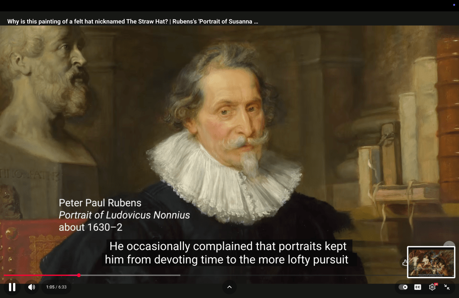Toggle the autoplay switch off

click(x=403, y=287)
